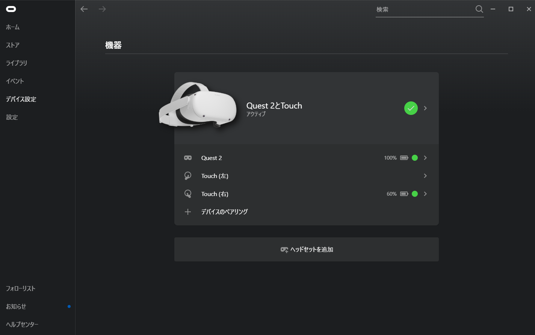Open お知らせ notifications
Image resolution: width=535 pixels, height=335 pixels.
click(x=16, y=306)
